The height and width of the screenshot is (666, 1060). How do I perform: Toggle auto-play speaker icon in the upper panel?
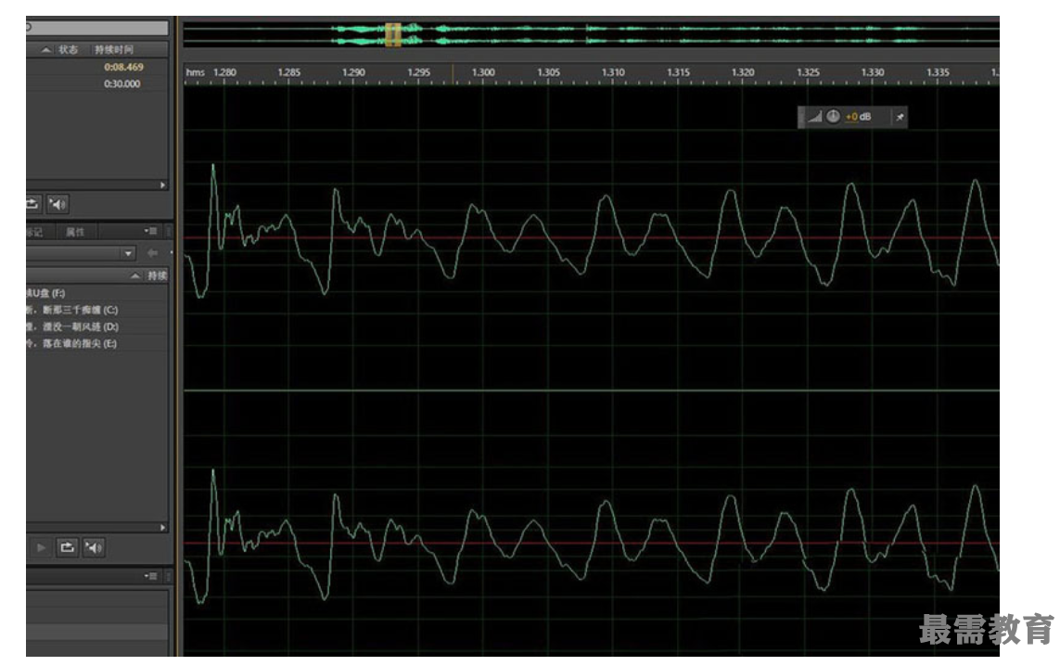point(57,204)
